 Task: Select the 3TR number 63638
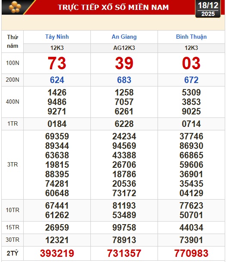tap(57, 155)
